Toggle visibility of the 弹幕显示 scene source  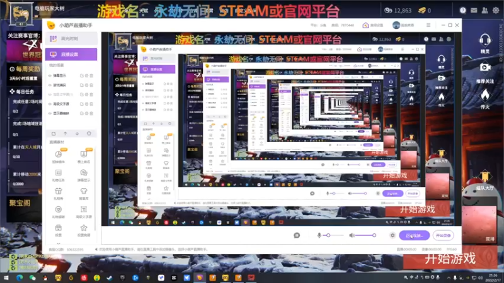tap(50, 75)
